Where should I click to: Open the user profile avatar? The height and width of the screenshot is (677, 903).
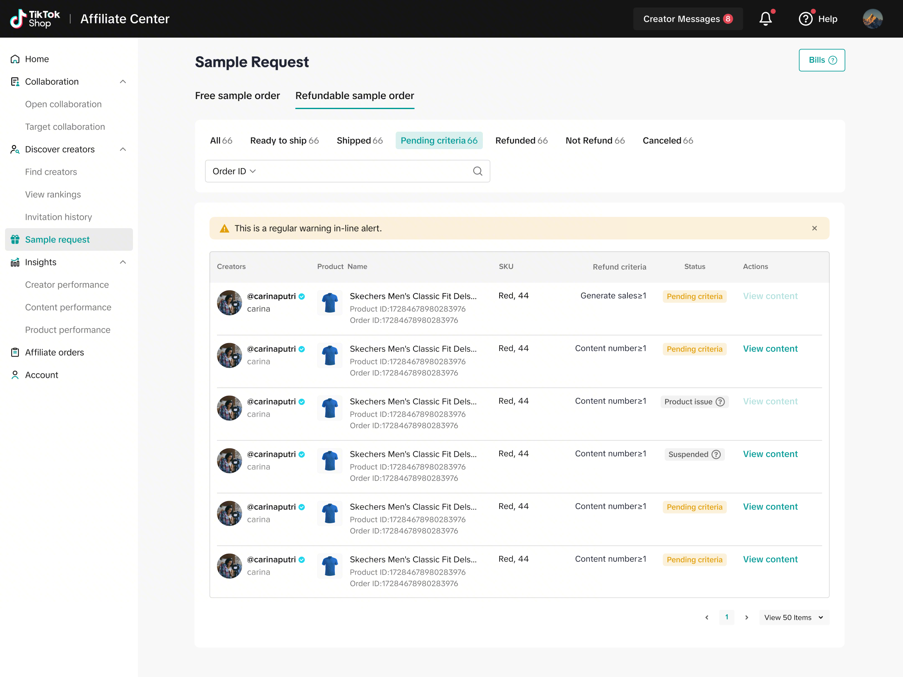pos(872,19)
